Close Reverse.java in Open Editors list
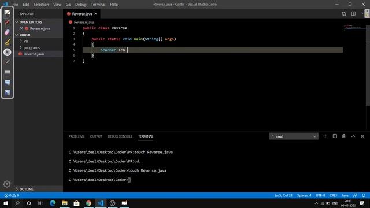This screenshot has height=208, width=370. pos(21,28)
